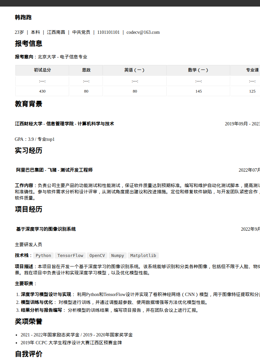260x361 pixels.
Task: Click the 报考信息 section heading
Action: coord(28,44)
